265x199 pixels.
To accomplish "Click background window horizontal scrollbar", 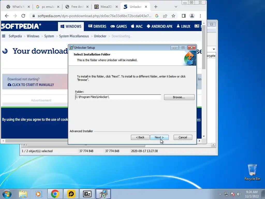I will pos(86,145).
